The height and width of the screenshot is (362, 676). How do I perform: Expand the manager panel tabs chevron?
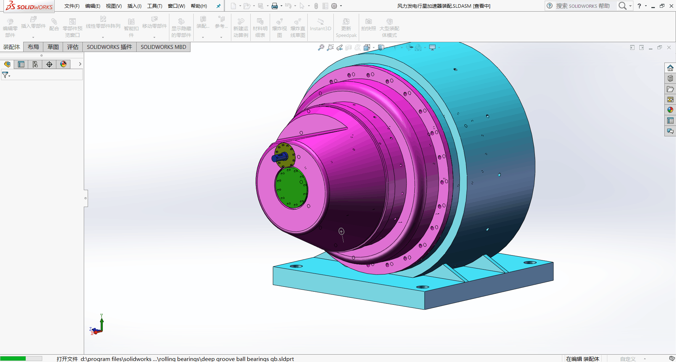[x=80, y=64]
